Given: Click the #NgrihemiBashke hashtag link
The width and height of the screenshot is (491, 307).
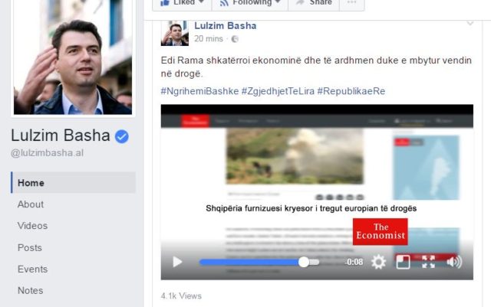Looking at the screenshot, I should [199, 91].
